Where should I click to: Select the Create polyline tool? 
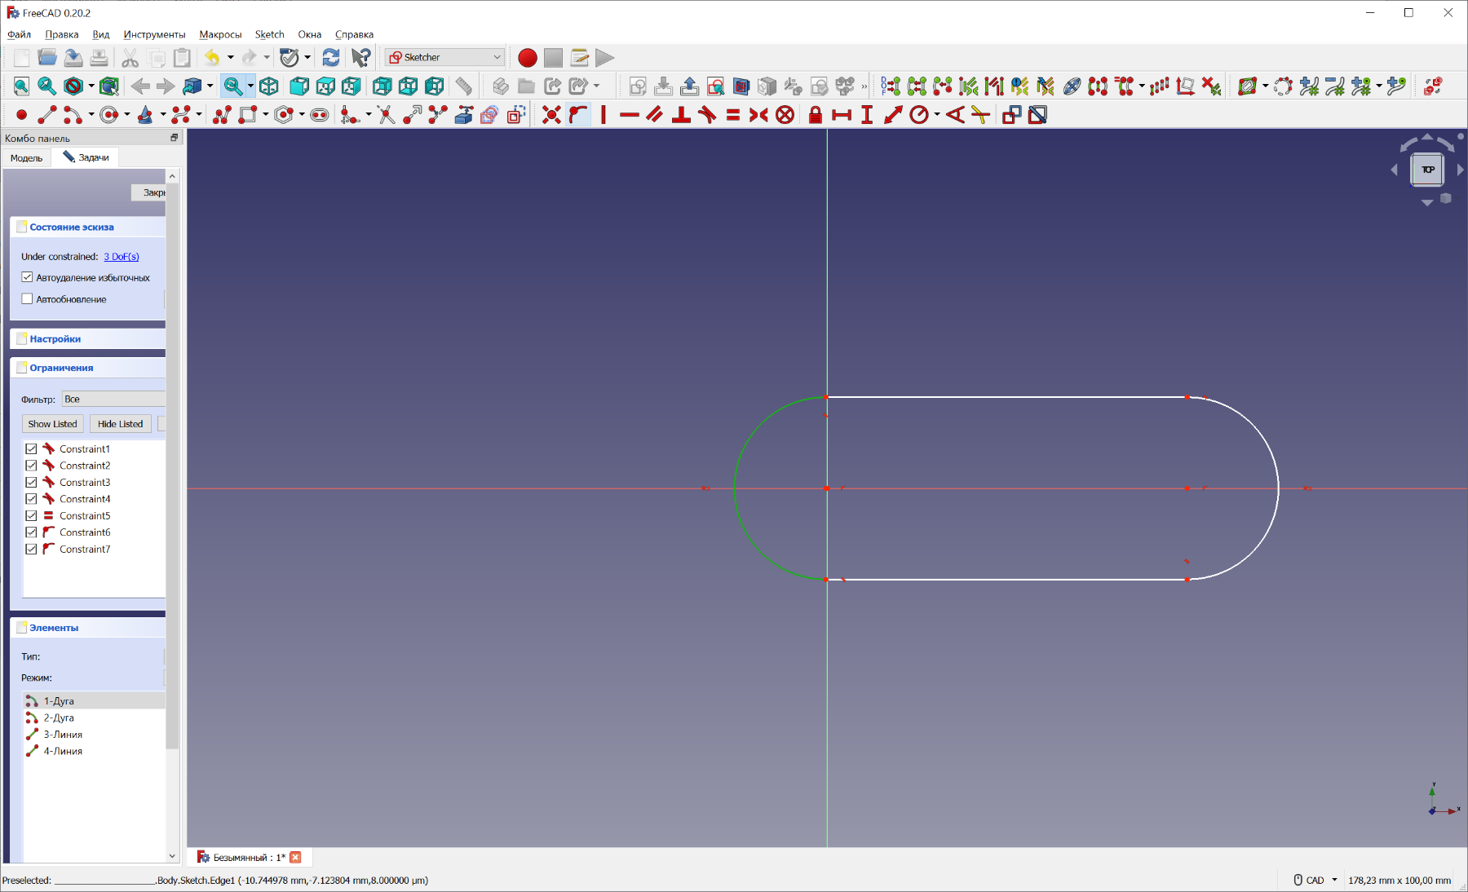[222, 115]
